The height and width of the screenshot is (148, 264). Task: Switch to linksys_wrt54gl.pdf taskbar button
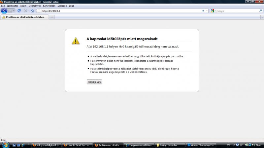pyautogui.click(x=46, y=145)
